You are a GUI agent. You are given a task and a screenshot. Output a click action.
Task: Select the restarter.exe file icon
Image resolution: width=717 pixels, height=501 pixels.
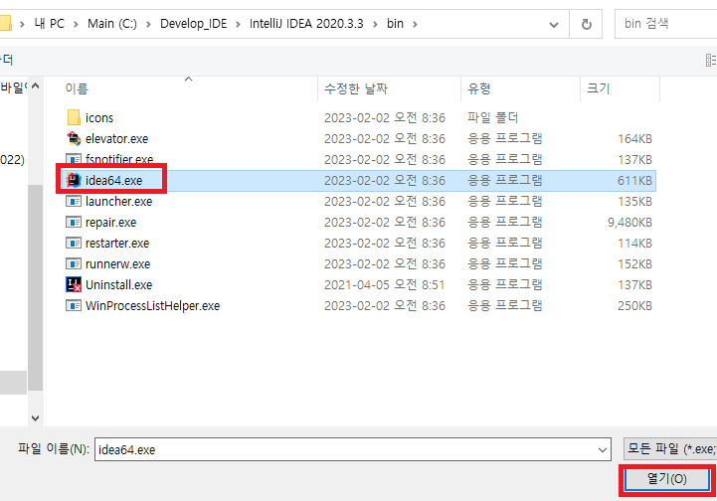(74, 243)
